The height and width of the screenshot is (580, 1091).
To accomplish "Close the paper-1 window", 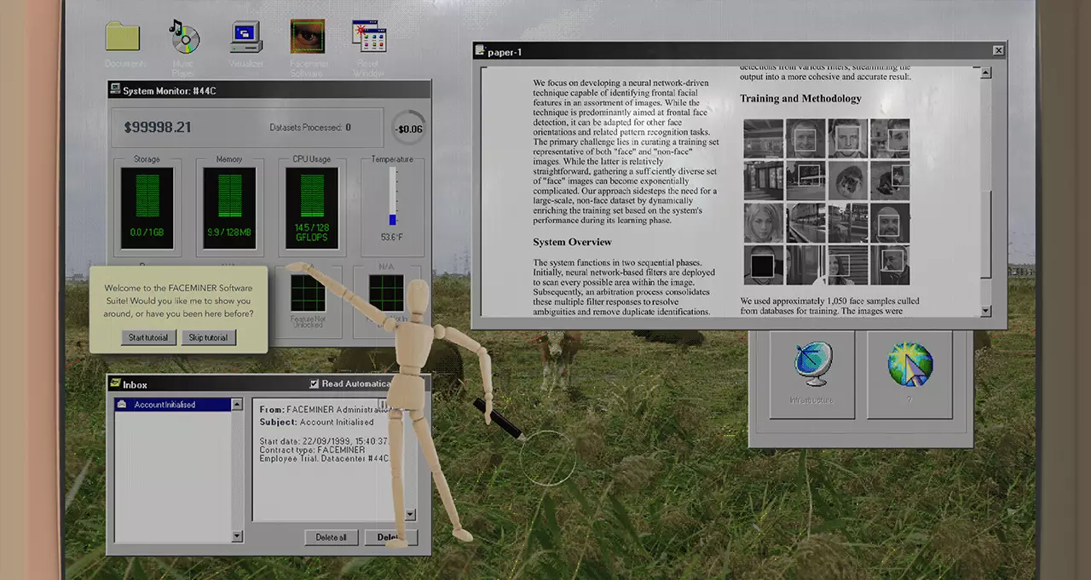I will click(998, 51).
